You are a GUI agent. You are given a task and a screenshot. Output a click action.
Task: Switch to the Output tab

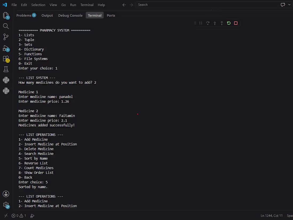tap(47, 15)
